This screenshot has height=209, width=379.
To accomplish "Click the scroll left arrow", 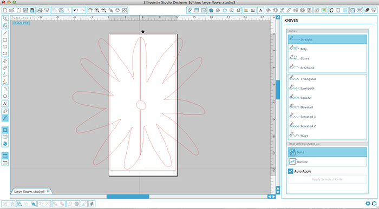I will click(x=270, y=197).
